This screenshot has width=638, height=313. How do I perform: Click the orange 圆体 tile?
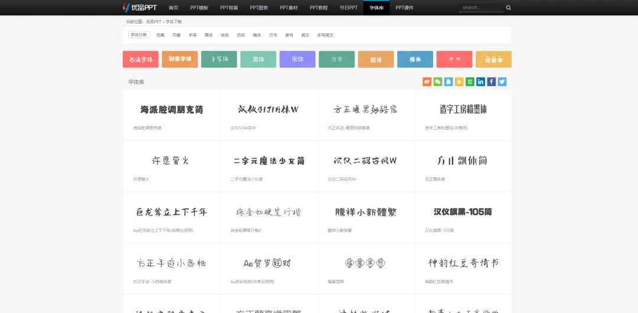(376, 60)
